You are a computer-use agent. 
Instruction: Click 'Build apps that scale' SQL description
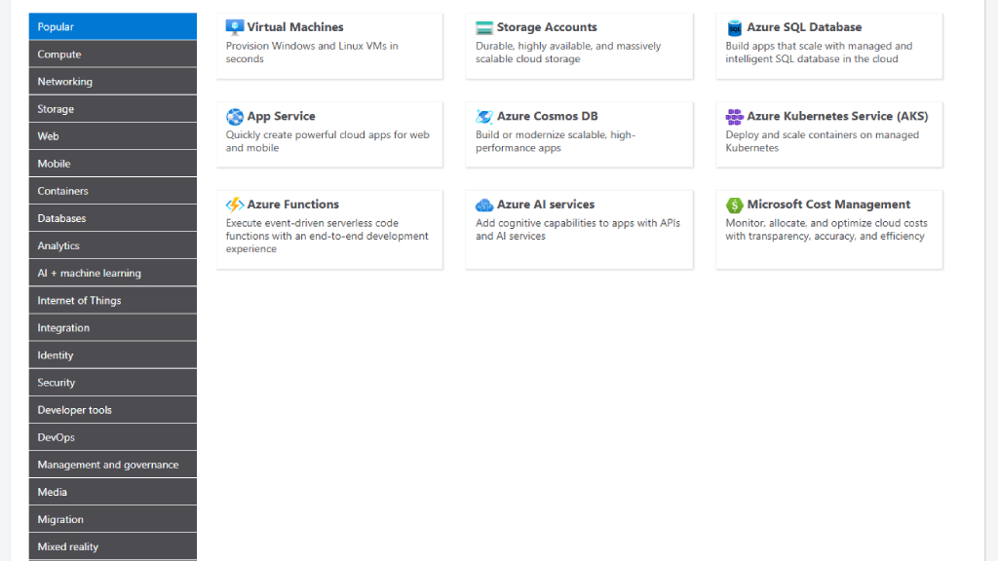click(x=819, y=53)
